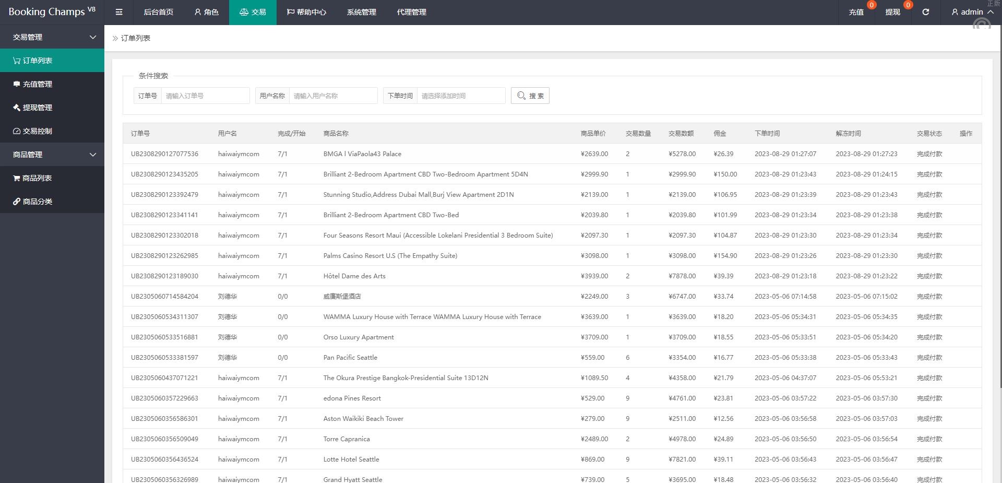Viewport: 1002px width, 483px height.
Task: Open the 帮助中心 top menu
Action: 306,12
